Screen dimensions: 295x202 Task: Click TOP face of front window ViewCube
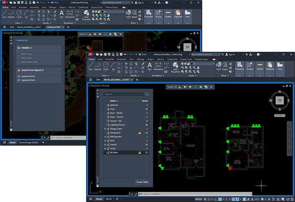[x=280, y=101]
